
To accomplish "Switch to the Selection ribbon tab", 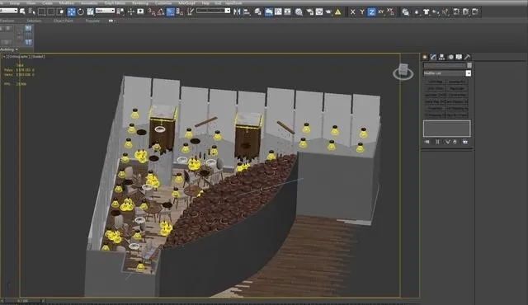I will tap(34, 21).
